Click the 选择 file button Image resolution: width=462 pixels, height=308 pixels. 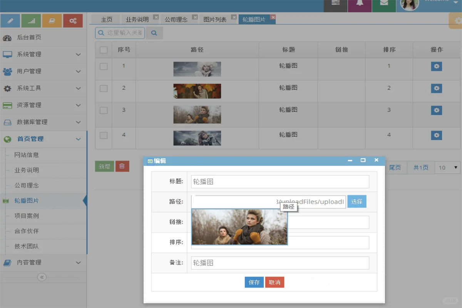357,201
